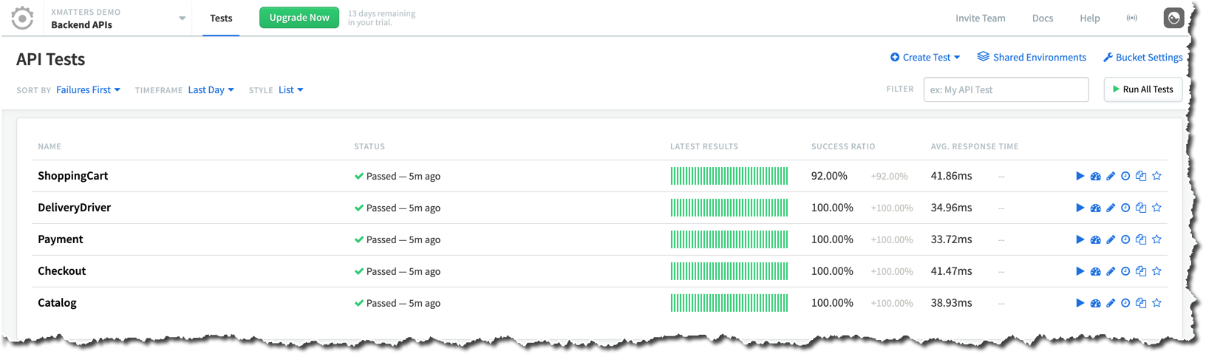1206x354 pixels.
Task: Click the Upgrade Now button
Action: [299, 18]
